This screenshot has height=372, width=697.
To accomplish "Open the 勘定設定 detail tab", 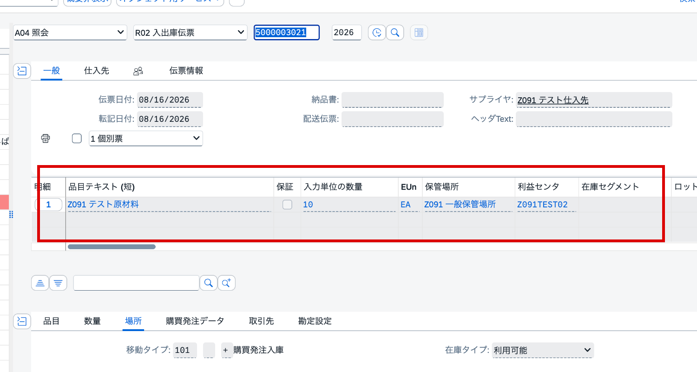I will pos(315,321).
